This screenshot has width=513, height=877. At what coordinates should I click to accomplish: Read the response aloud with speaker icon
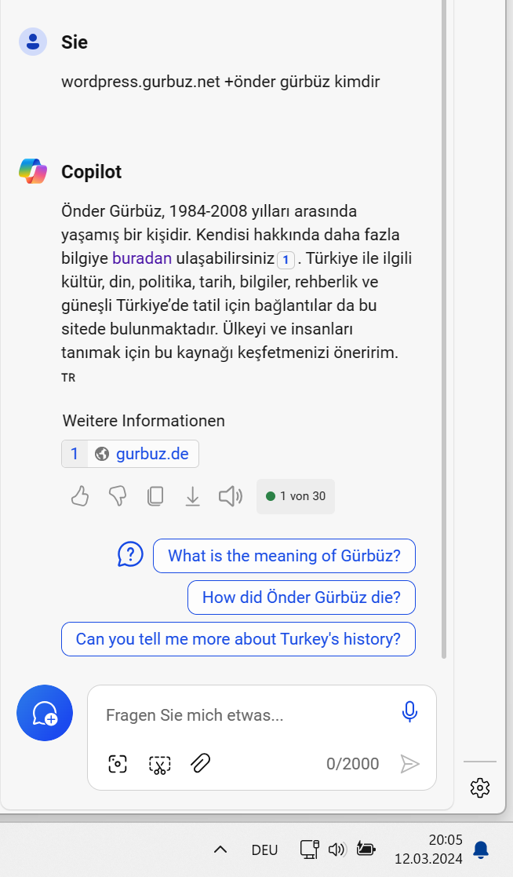click(230, 496)
